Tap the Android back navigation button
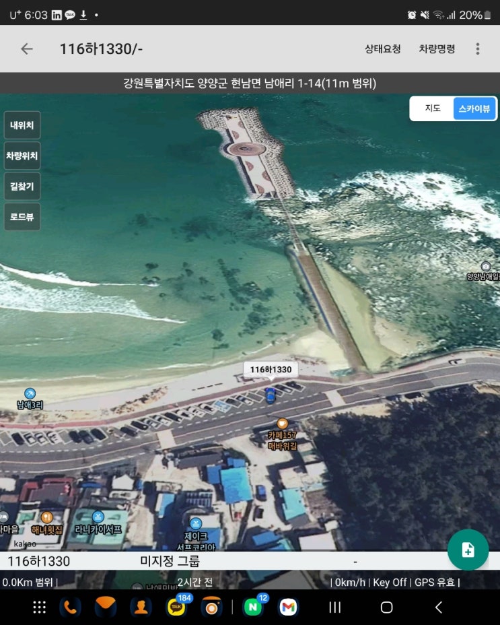The image size is (500, 625). click(x=438, y=607)
